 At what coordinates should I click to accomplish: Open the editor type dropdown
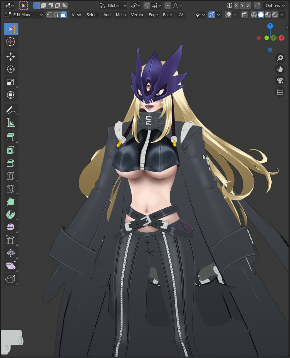coord(9,6)
